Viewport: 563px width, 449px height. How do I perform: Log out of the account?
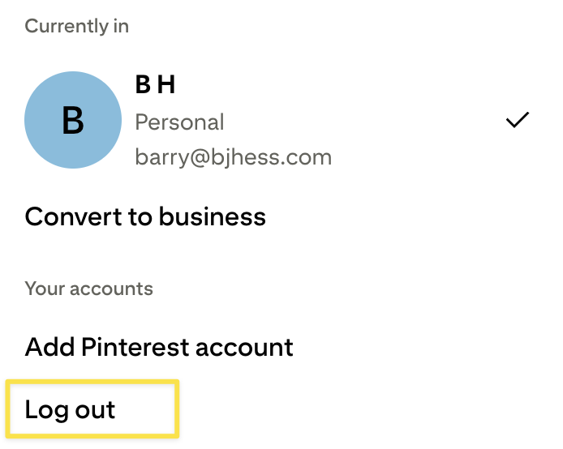pyautogui.click(x=71, y=409)
